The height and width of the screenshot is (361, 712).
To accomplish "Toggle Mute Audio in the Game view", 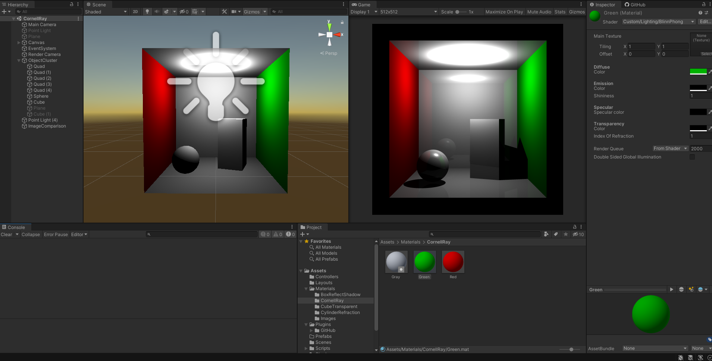I will click(x=539, y=12).
